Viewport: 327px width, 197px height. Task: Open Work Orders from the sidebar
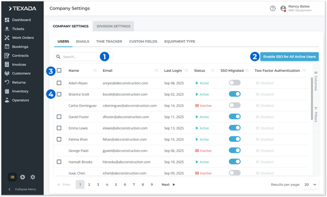pyautogui.click(x=7, y=38)
